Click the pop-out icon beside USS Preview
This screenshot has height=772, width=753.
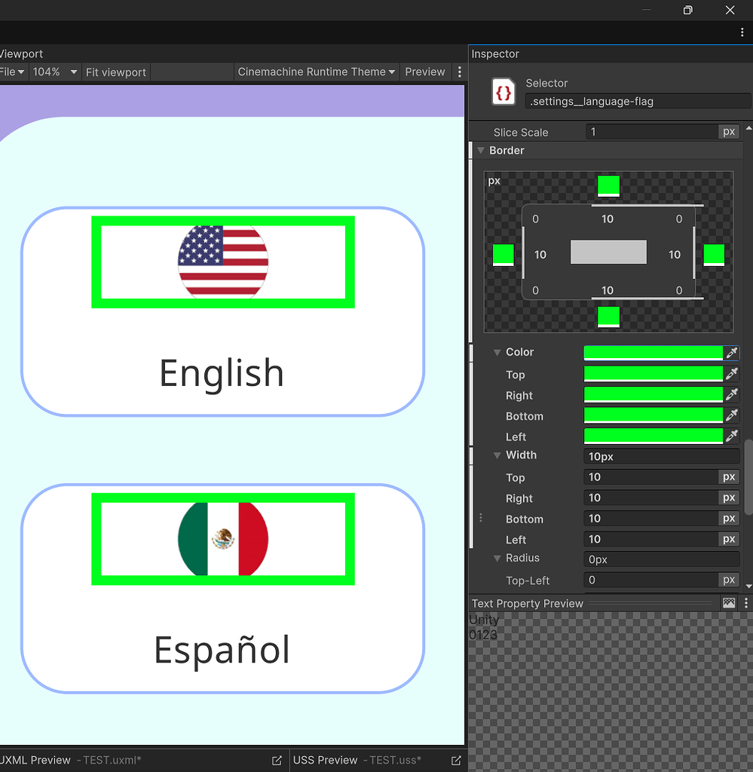pyautogui.click(x=455, y=760)
